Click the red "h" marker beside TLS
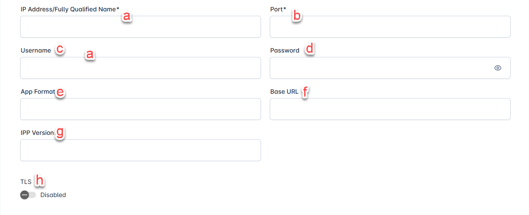This screenshot has height=215, width=529. [39, 180]
